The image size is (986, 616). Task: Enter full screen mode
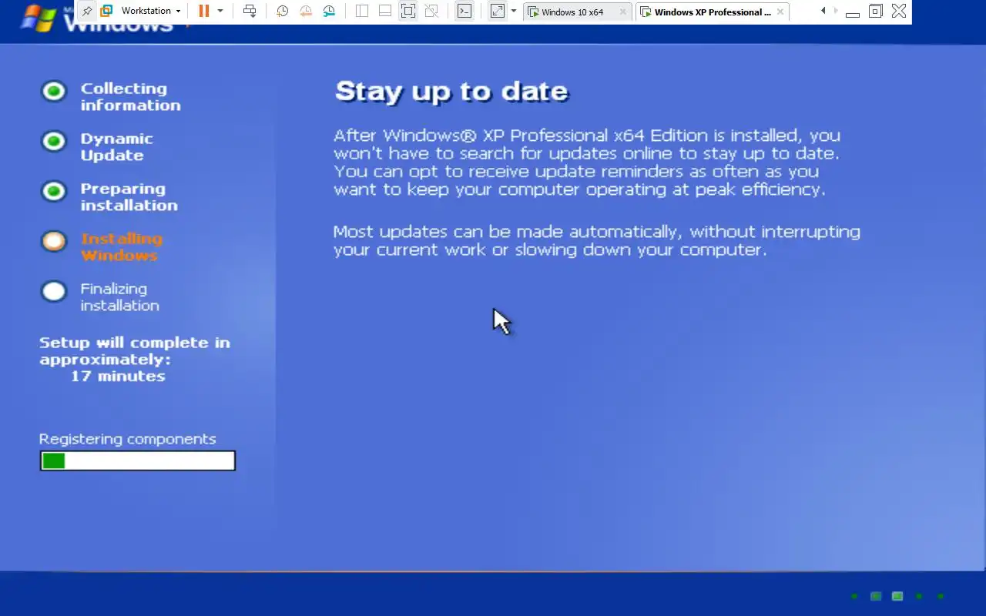[x=408, y=12]
